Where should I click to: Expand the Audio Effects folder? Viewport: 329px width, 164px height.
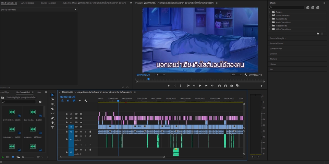pos(270,19)
